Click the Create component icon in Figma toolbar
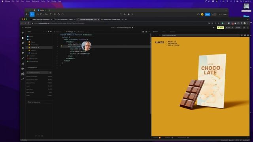Screen dimensions: 253x142 (x=125, y=14)
